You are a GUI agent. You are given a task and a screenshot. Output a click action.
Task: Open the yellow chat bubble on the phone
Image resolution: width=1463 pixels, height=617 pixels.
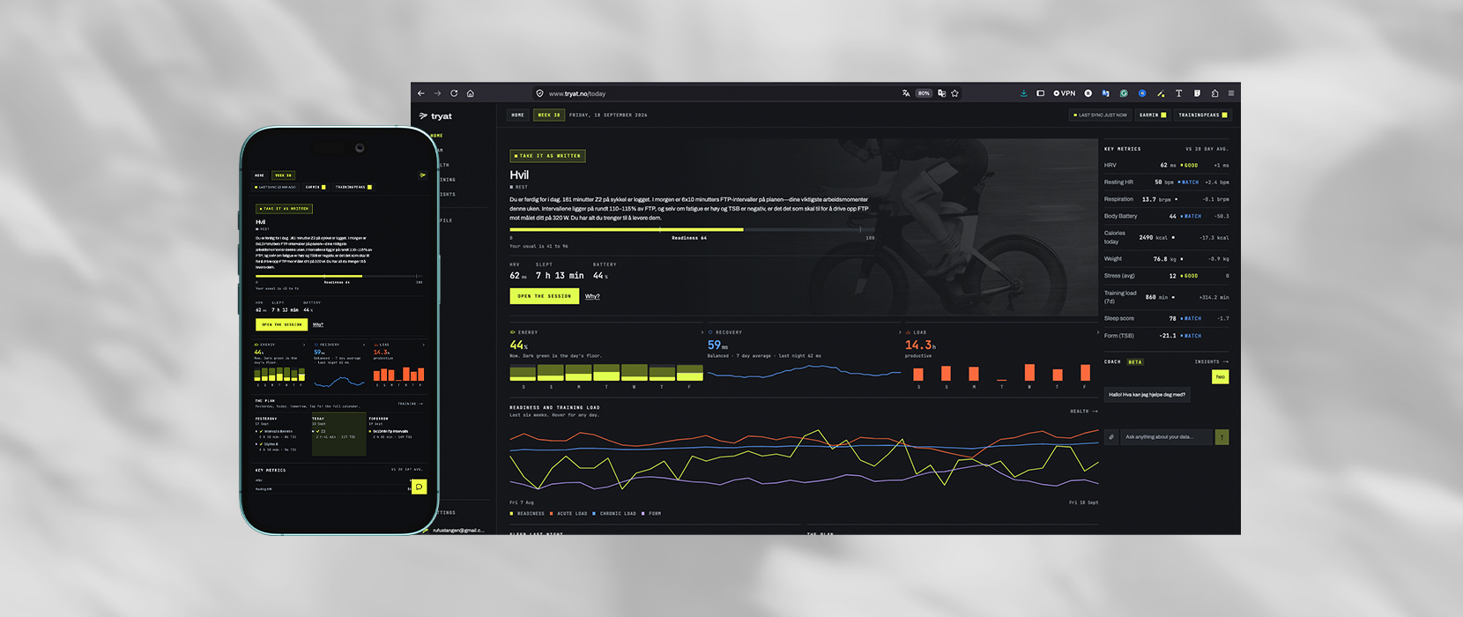pyautogui.click(x=419, y=487)
